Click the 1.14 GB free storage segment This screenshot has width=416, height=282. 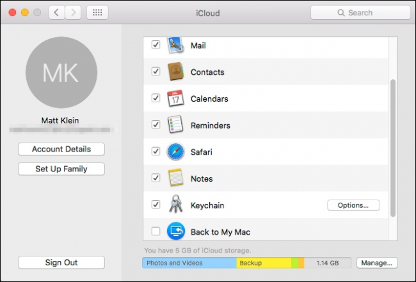coord(328,263)
